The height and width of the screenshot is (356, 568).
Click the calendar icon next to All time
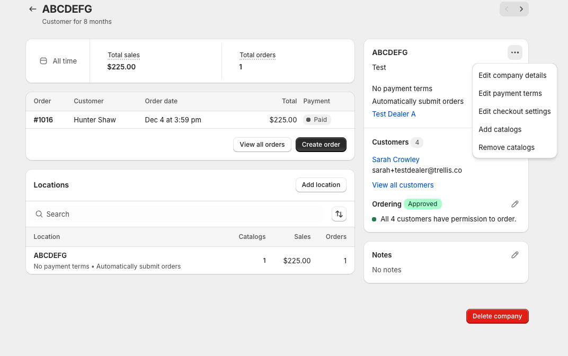[43, 61]
